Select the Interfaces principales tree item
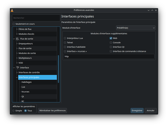The image size is (168, 126). [x=37, y=77]
